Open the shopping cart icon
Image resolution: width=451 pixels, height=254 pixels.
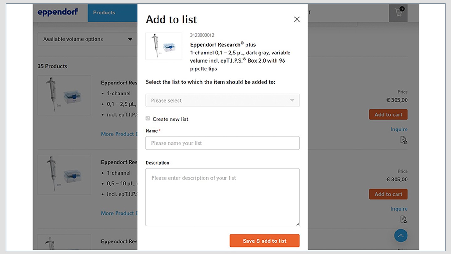(x=398, y=13)
